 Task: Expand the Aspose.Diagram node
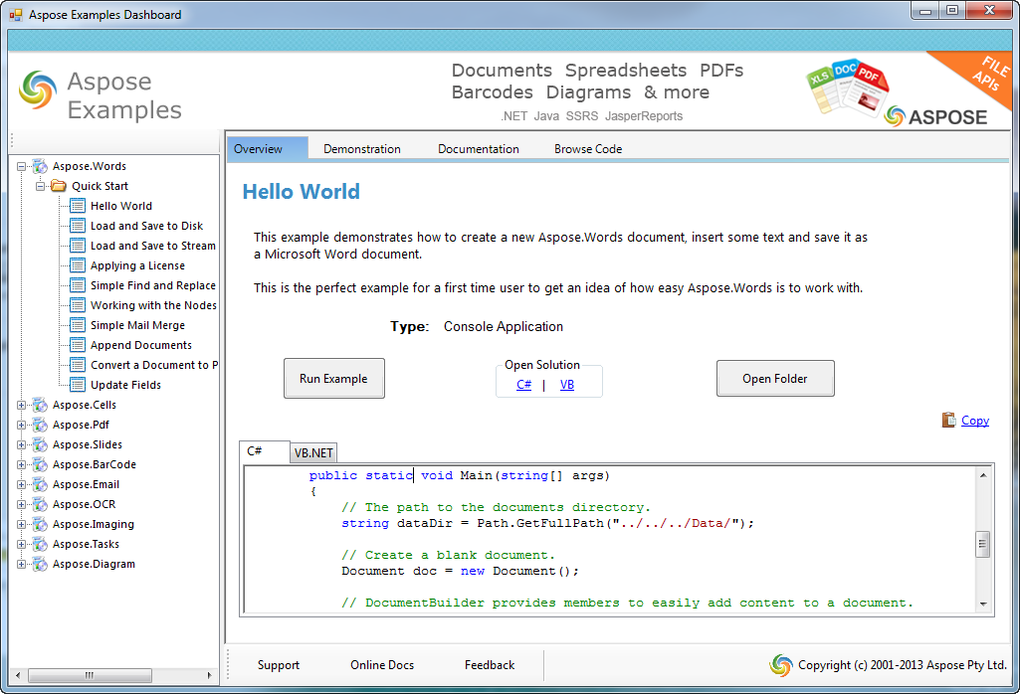pyautogui.click(x=22, y=564)
